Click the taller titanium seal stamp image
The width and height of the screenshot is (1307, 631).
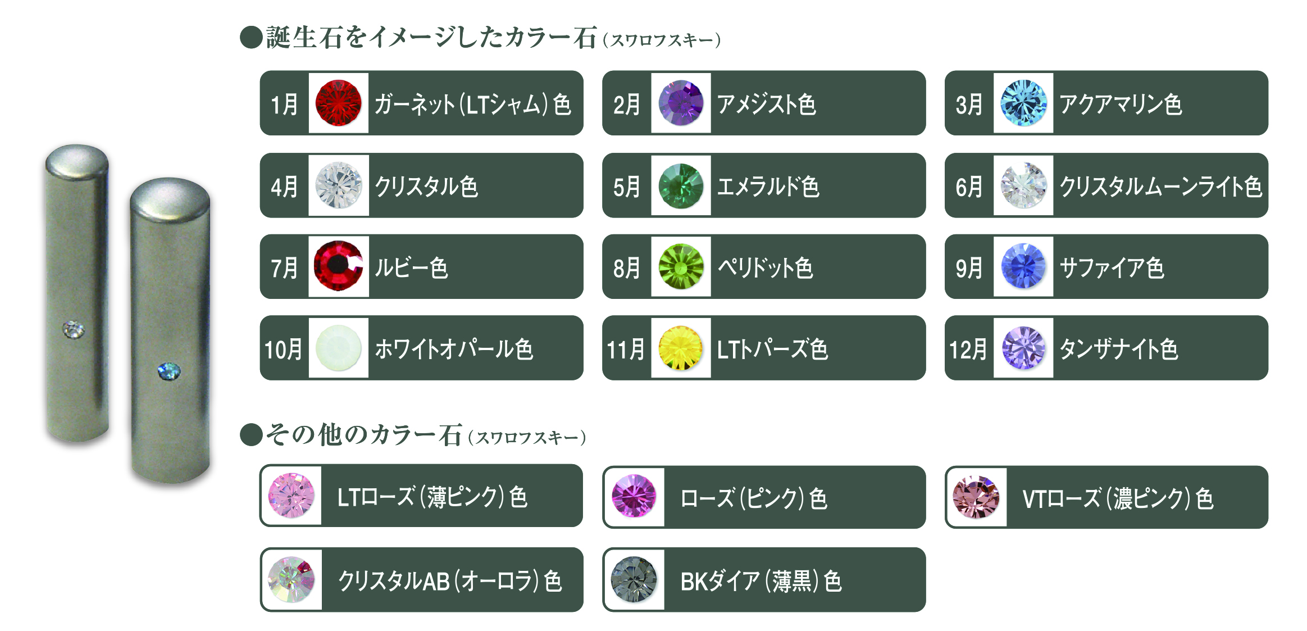click(170, 332)
